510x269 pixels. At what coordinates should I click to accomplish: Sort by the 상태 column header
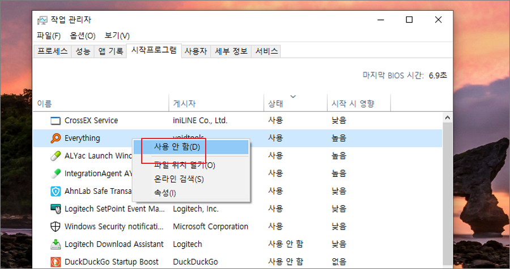point(295,103)
